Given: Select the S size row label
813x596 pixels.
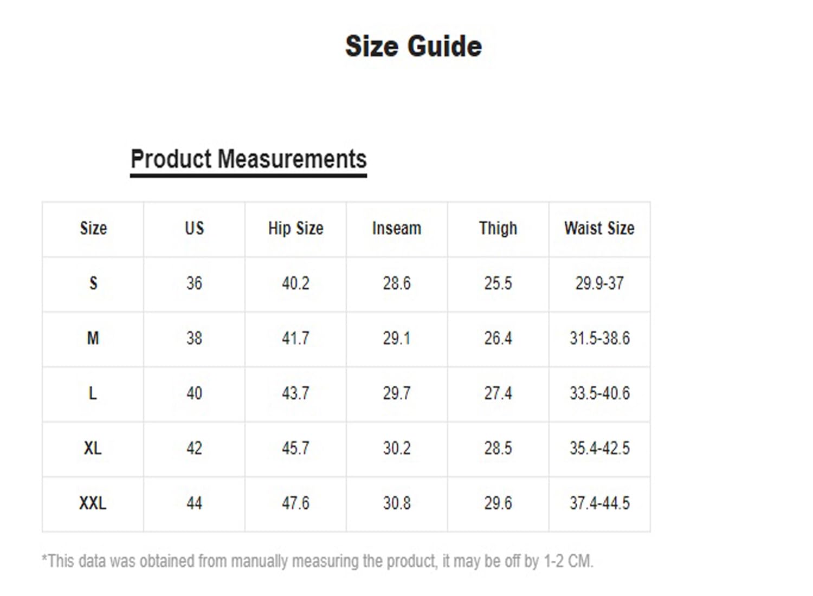Looking at the screenshot, I should point(93,283).
